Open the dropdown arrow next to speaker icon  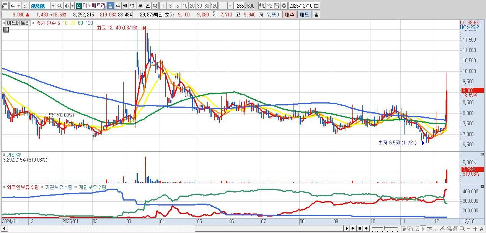click(72, 6)
